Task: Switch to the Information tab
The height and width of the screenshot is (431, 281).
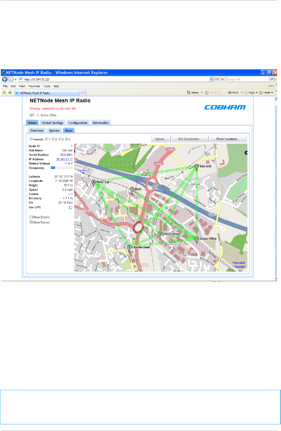Action: coord(101,123)
